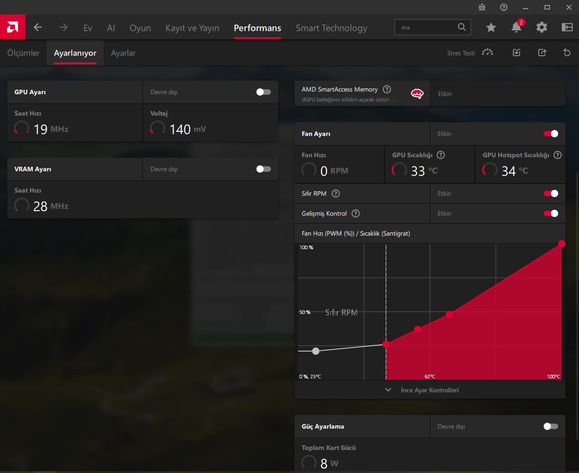Start the Stres Testi gauge icon
Viewport: 579px width, 473px height.
(487, 53)
